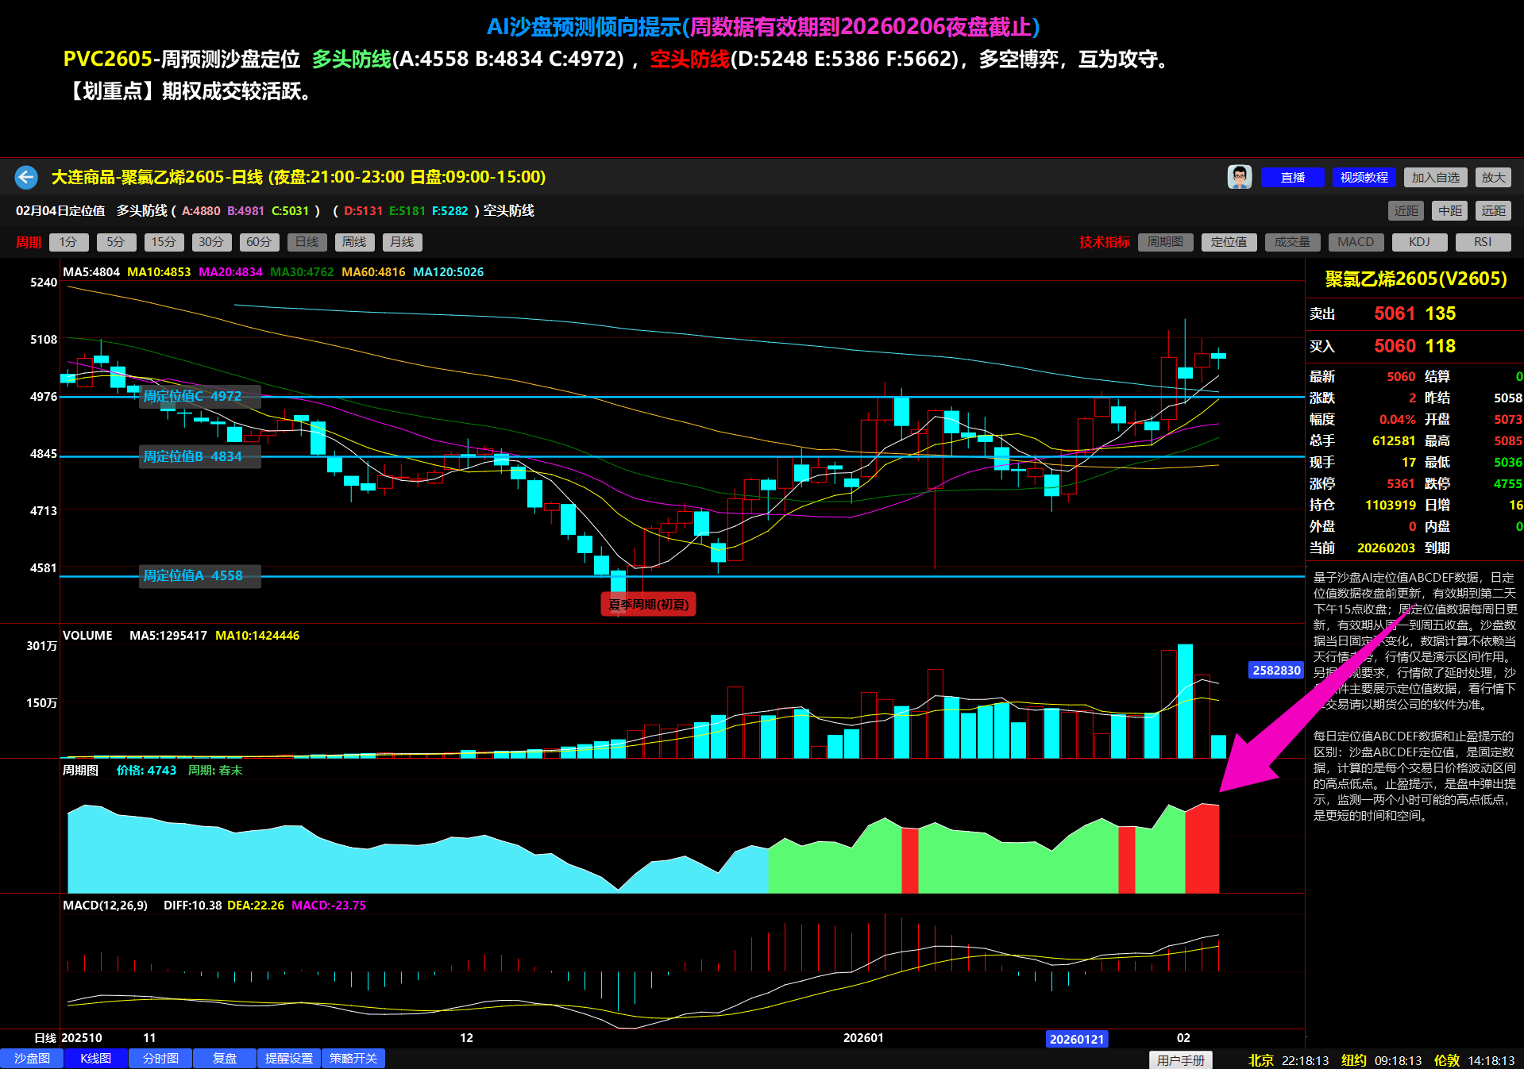
Task: Select the 中距 range option
Action: (1449, 211)
